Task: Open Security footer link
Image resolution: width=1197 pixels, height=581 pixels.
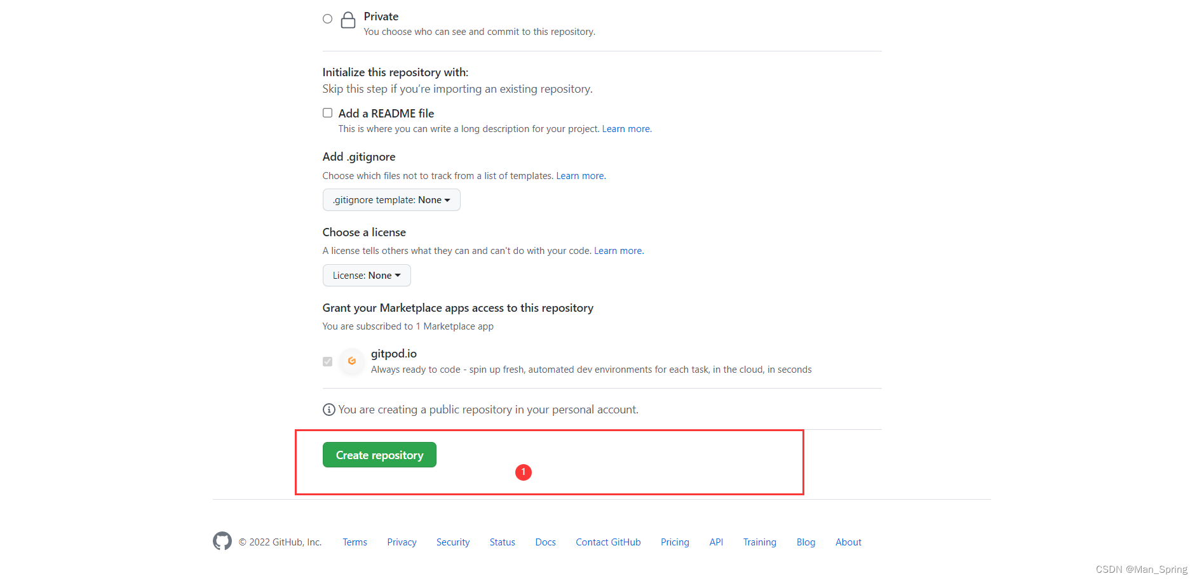Action: point(453,542)
